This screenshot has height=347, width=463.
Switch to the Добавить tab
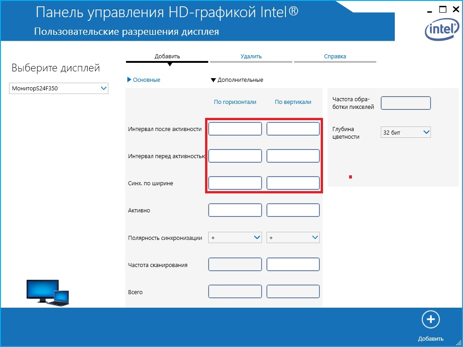coord(167,56)
